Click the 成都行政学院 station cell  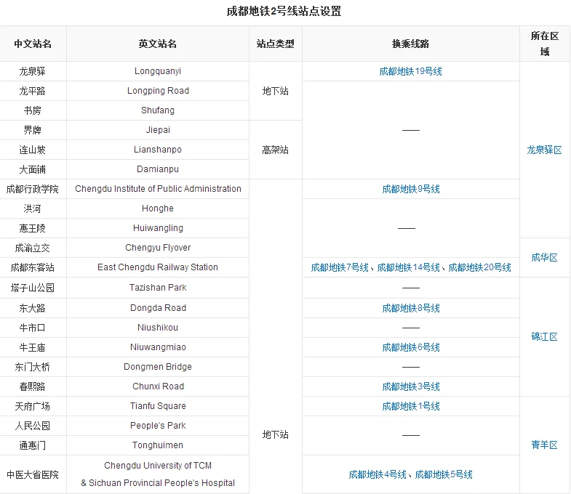tap(33, 189)
